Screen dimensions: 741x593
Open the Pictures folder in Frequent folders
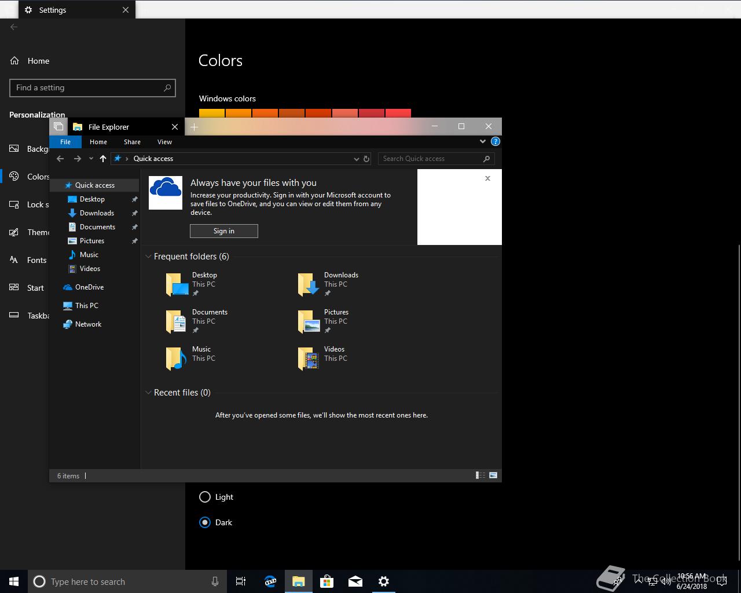click(x=324, y=321)
